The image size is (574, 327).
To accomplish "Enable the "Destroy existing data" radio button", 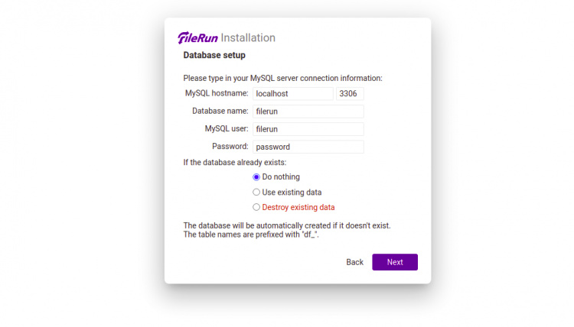I will coord(256,207).
